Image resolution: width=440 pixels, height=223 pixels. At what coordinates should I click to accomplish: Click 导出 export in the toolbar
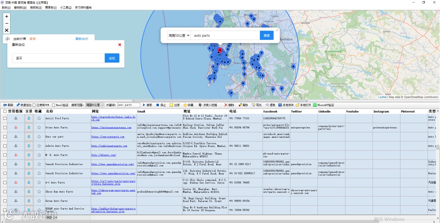tap(256, 105)
